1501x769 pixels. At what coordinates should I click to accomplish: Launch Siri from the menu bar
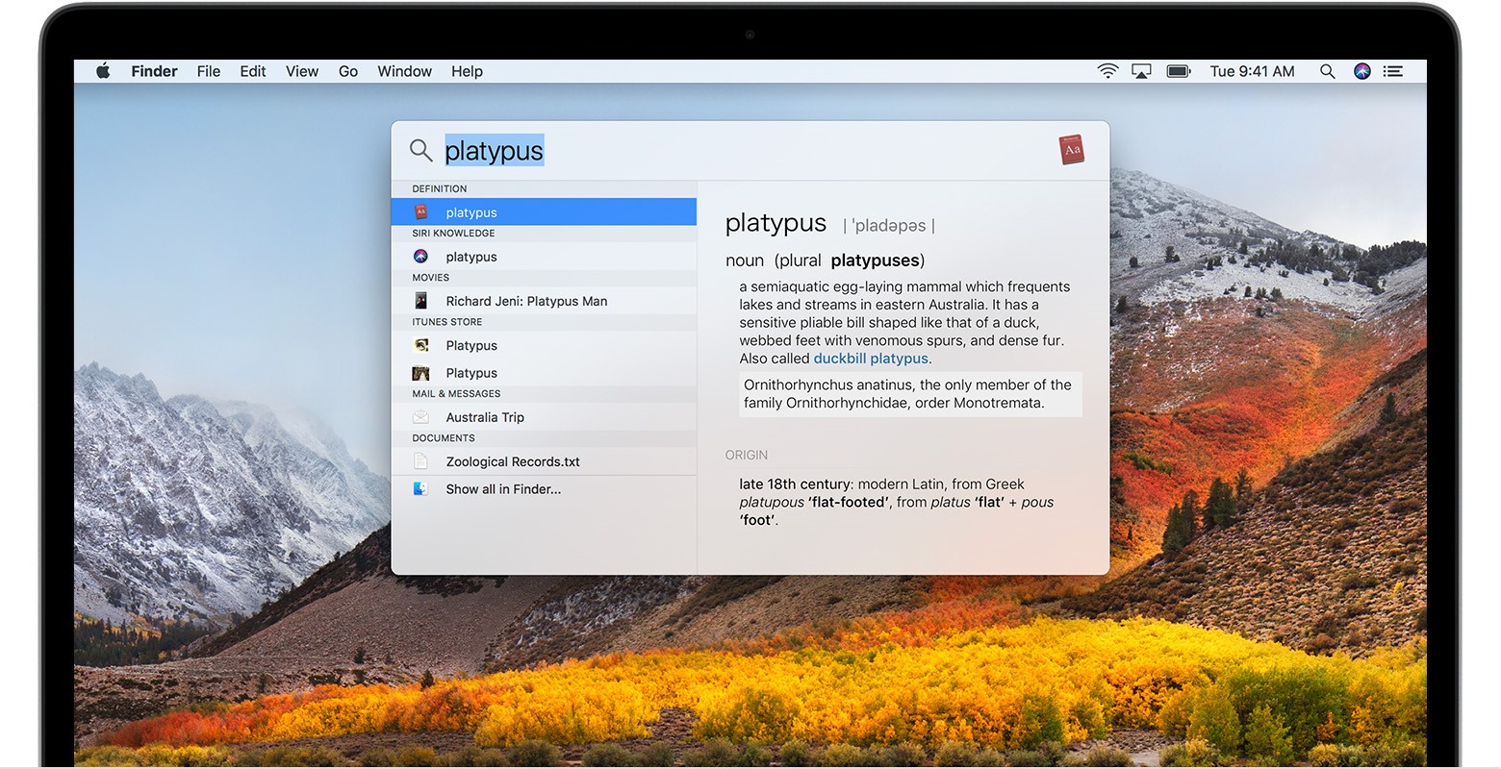click(1361, 71)
